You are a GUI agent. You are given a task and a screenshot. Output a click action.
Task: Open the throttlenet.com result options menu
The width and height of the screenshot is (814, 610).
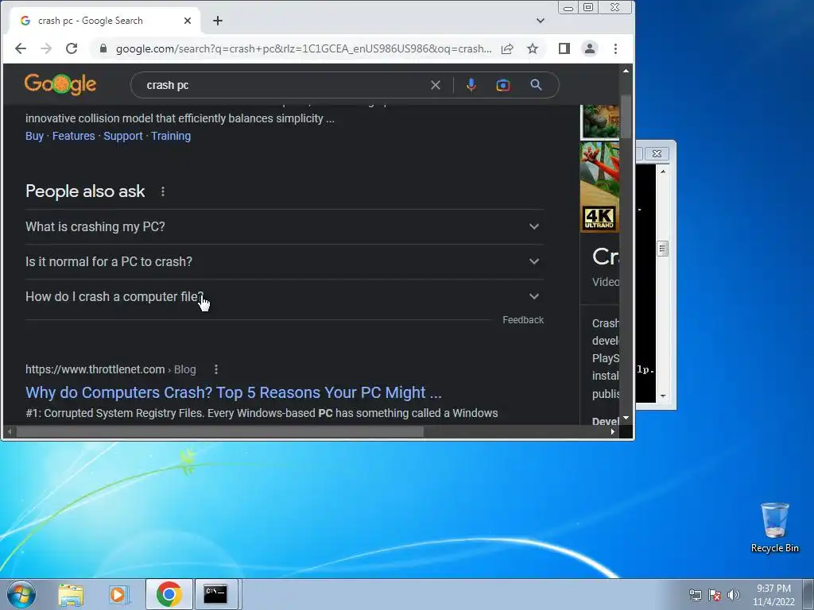pos(216,369)
